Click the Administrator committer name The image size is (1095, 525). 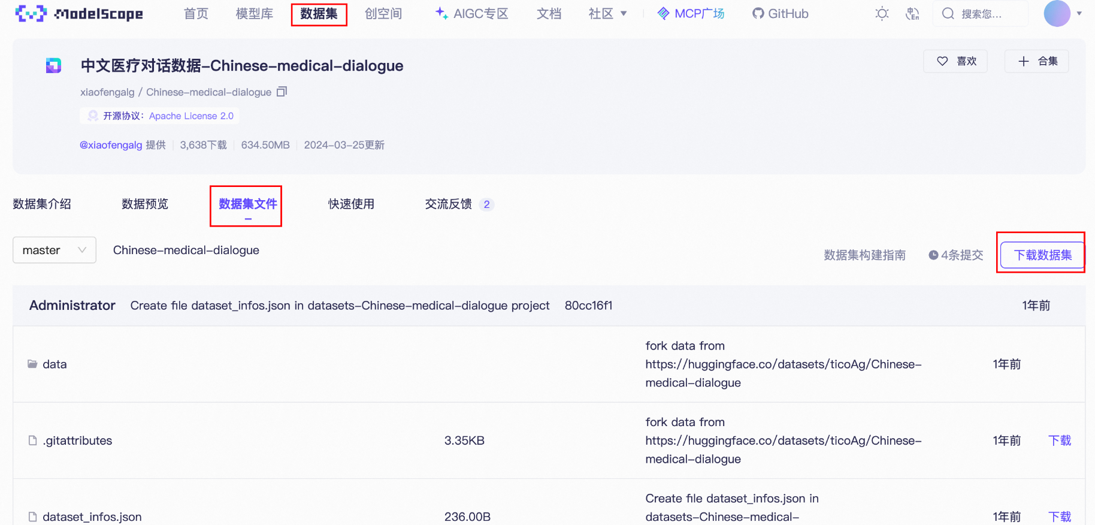click(x=72, y=306)
